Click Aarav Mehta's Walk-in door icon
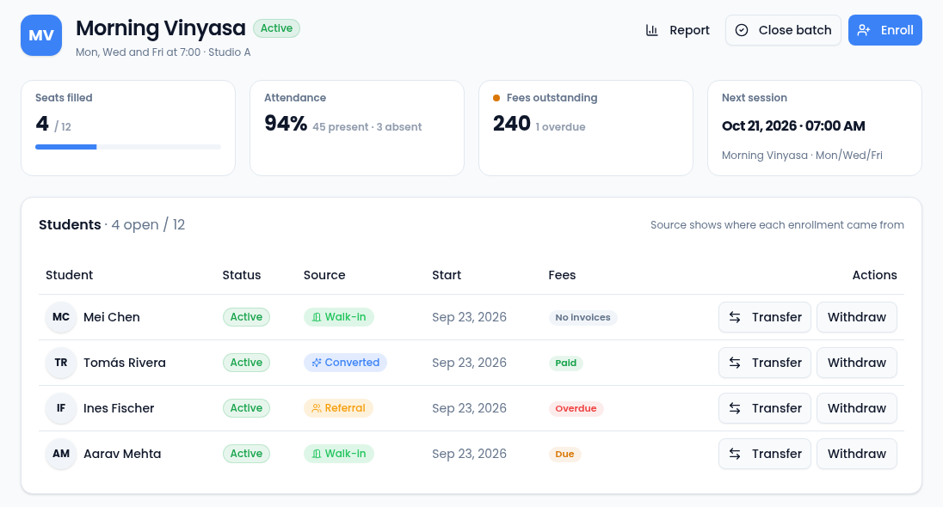 pyautogui.click(x=317, y=454)
